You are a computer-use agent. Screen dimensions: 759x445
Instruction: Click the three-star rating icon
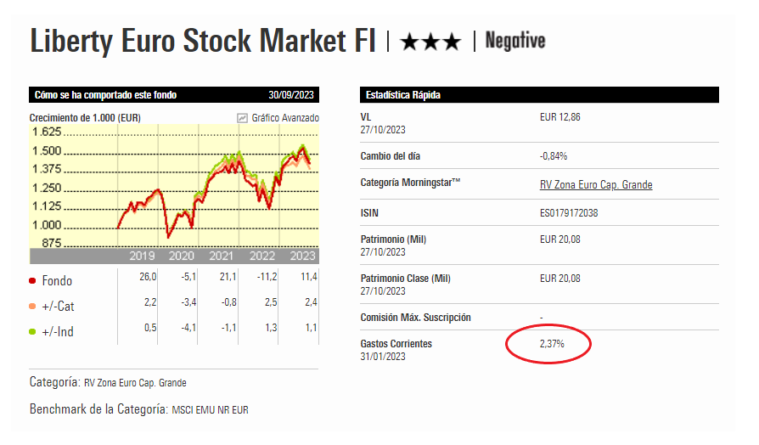(x=430, y=42)
